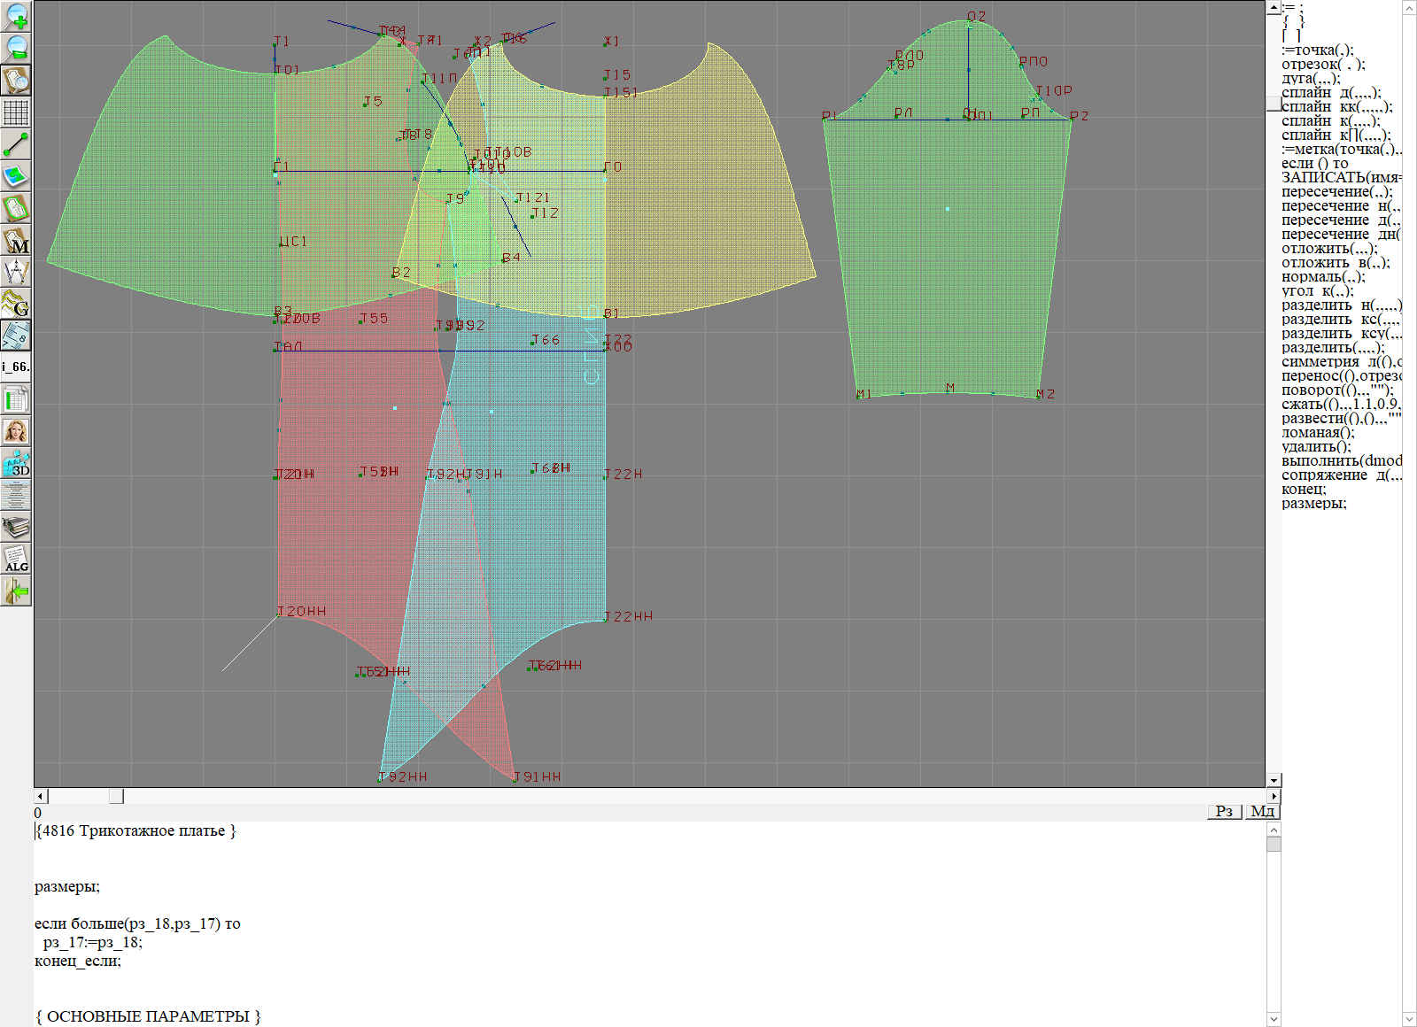Image resolution: width=1417 pixels, height=1027 pixels.
Task: Click the ALG algorithm icon
Action: 16,559
